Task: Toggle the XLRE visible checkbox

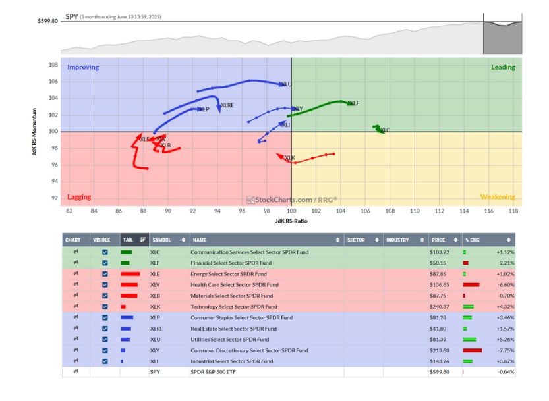Action: pyautogui.click(x=105, y=329)
